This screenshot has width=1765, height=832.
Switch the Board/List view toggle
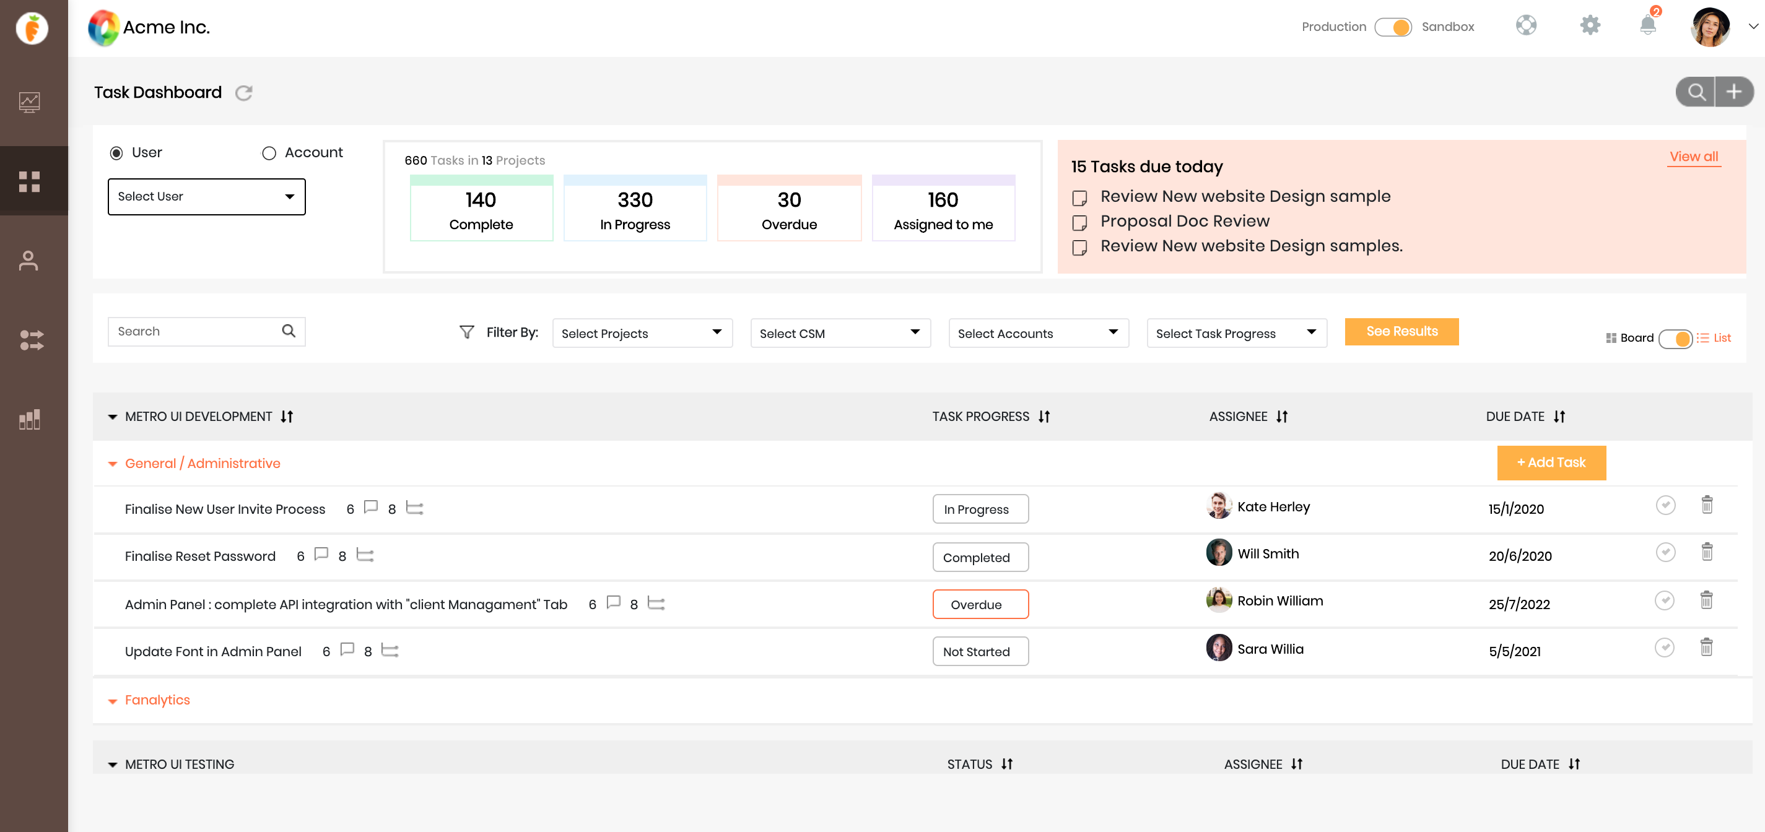point(1675,338)
